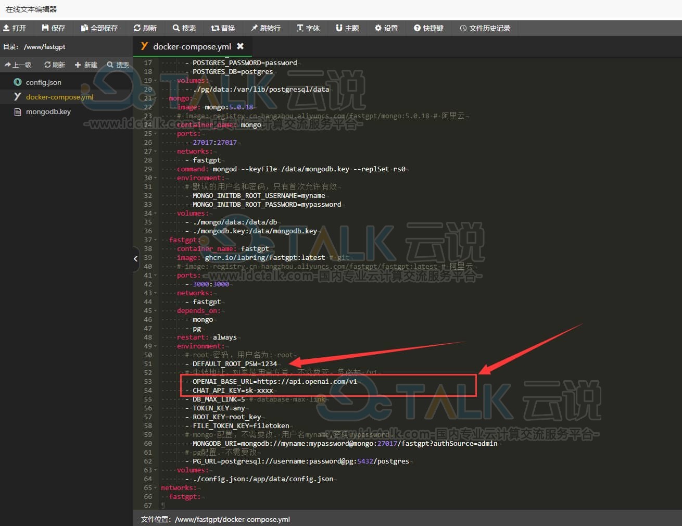Viewport: 682px width, 526px height.
Task: Click the YAML icon in the tab
Action: coord(144,46)
